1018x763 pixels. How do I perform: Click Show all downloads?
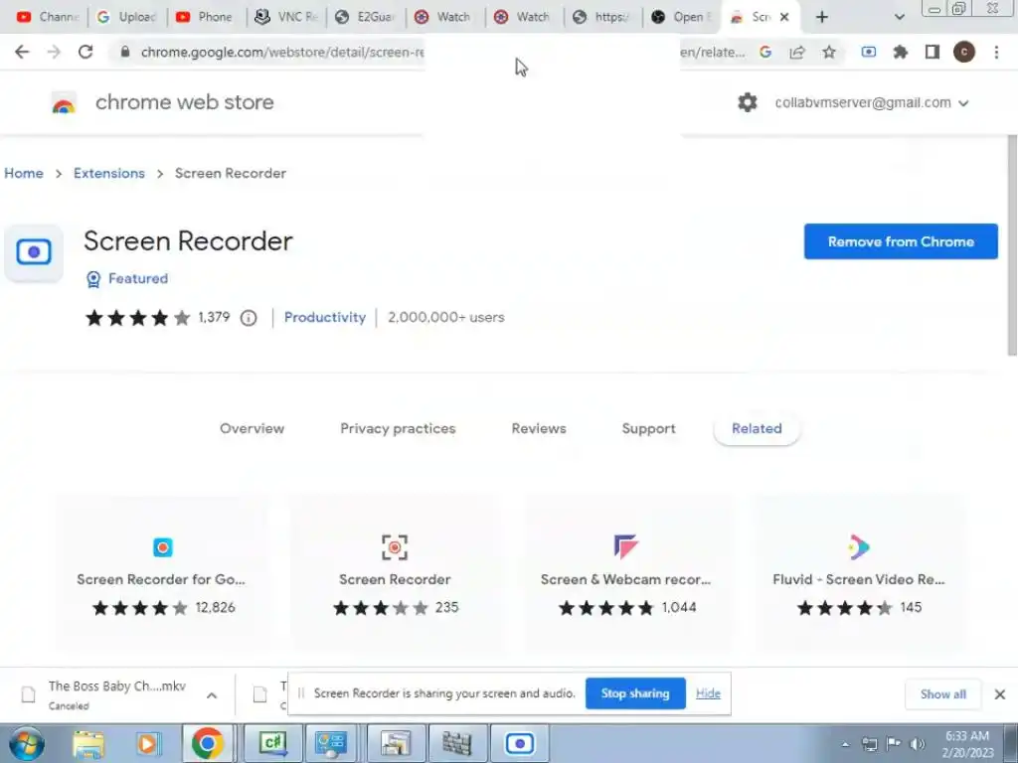point(942,694)
